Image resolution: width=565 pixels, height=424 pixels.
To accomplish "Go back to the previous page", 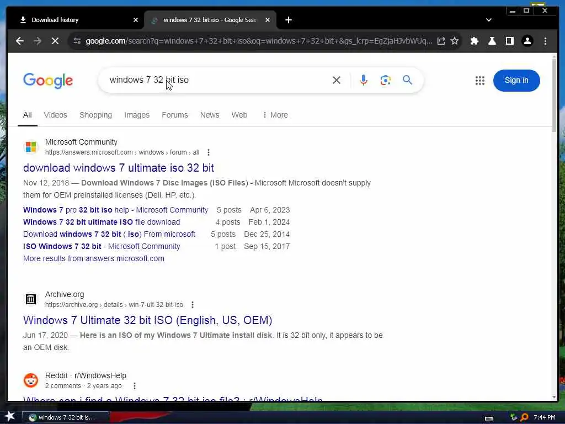I will coord(20,41).
